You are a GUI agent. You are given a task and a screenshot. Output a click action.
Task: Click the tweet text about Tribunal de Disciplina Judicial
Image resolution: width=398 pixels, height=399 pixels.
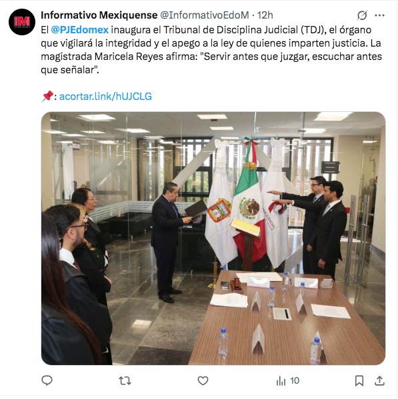click(211, 50)
